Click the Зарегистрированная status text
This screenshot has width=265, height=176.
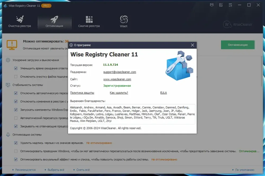[x=117, y=86]
